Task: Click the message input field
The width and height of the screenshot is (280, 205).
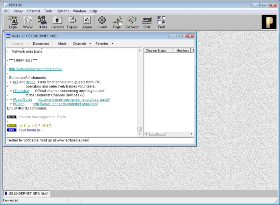Action: [100, 140]
